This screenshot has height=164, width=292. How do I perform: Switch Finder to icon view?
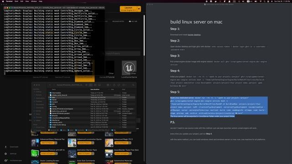click(x=86, y=85)
